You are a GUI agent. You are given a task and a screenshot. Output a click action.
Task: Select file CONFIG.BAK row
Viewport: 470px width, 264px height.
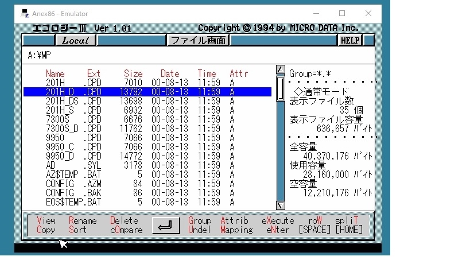[147, 193]
